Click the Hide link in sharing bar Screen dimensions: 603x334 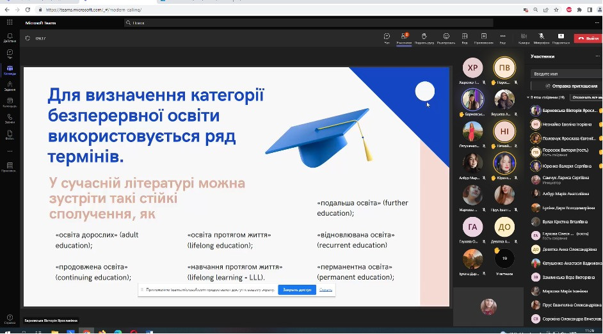(325, 290)
